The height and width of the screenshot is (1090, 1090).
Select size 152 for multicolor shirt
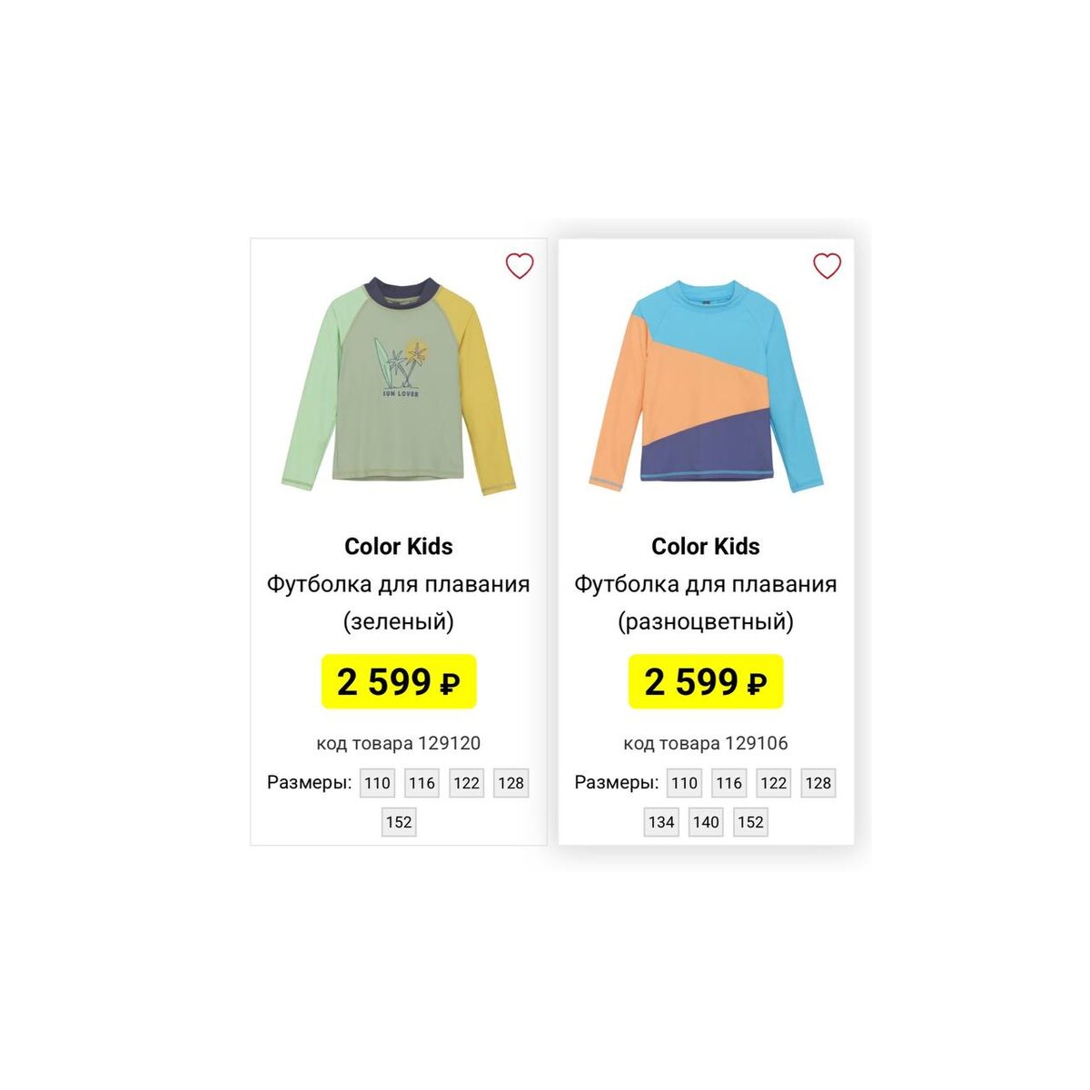(x=750, y=822)
